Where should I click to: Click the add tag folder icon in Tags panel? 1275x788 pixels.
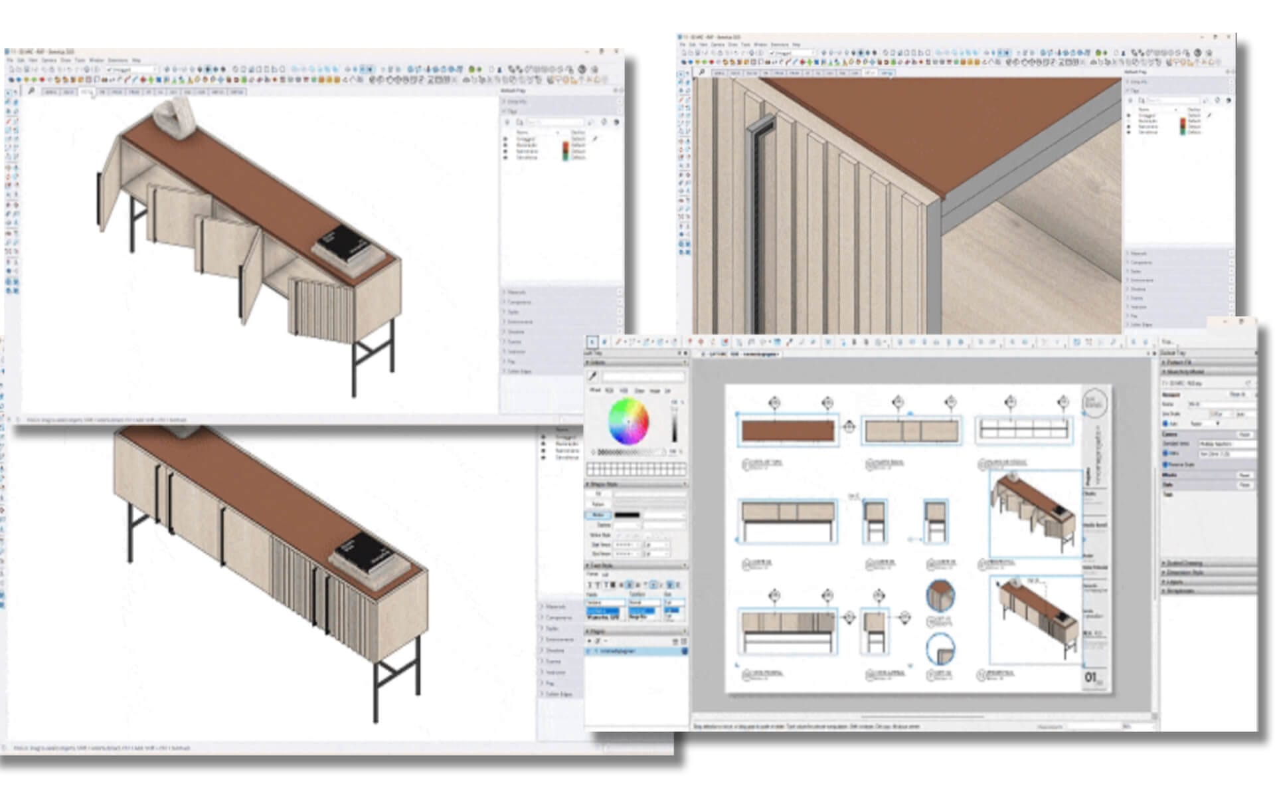(x=520, y=122)
